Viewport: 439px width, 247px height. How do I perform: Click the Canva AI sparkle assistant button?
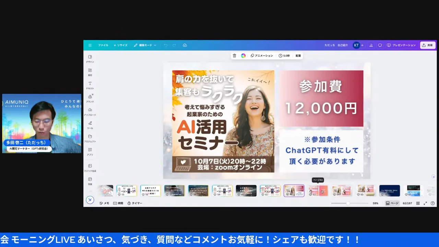(90, 200)
